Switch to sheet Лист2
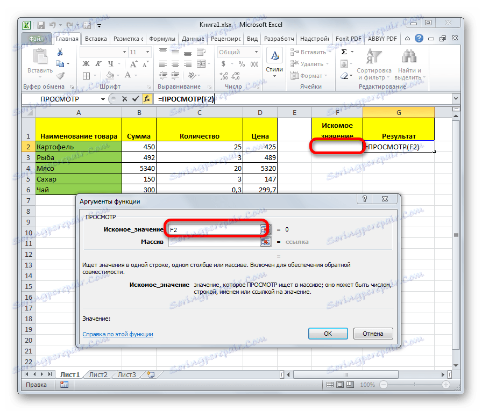 (98, 375)
